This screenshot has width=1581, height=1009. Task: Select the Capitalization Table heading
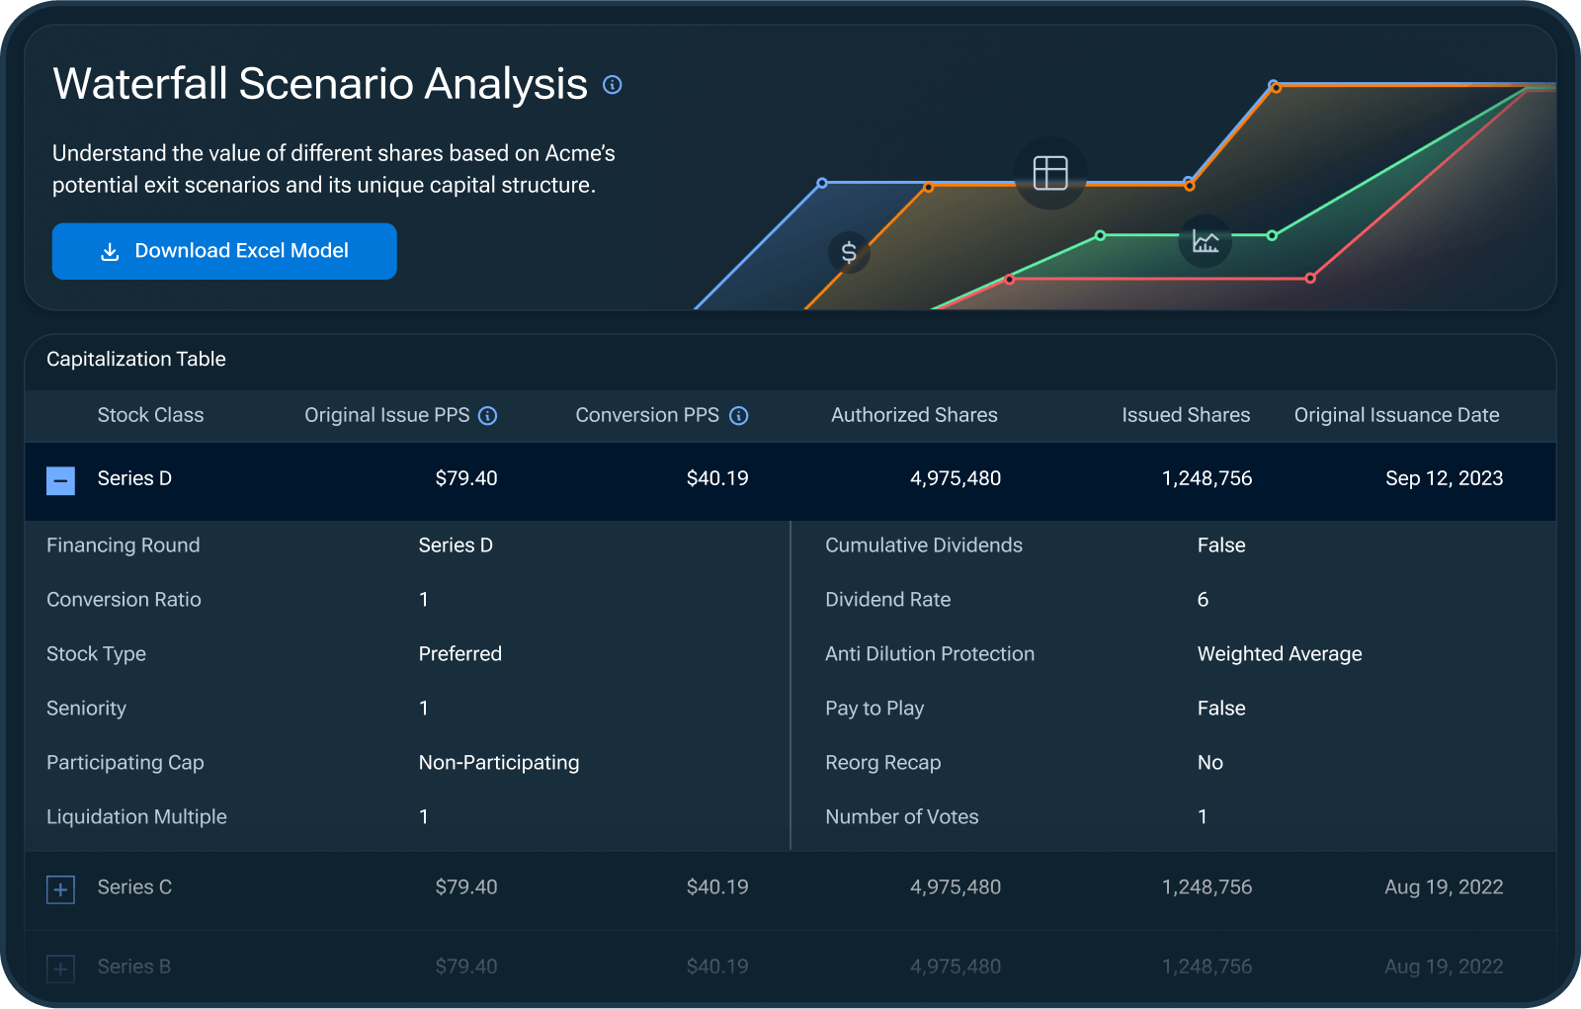135,359
